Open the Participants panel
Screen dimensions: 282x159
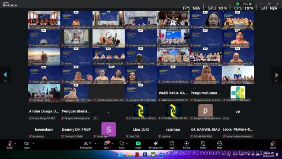86,145
